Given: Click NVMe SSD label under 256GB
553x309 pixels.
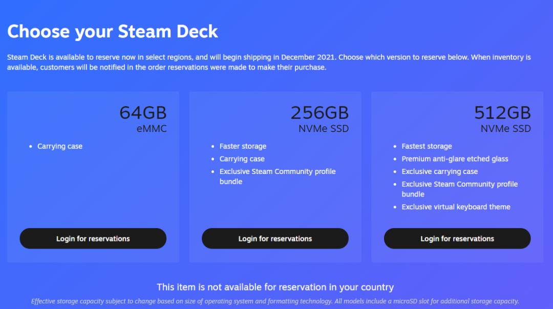Looking at the screenshot, I should pyautogui.click(x=324, y=129).
